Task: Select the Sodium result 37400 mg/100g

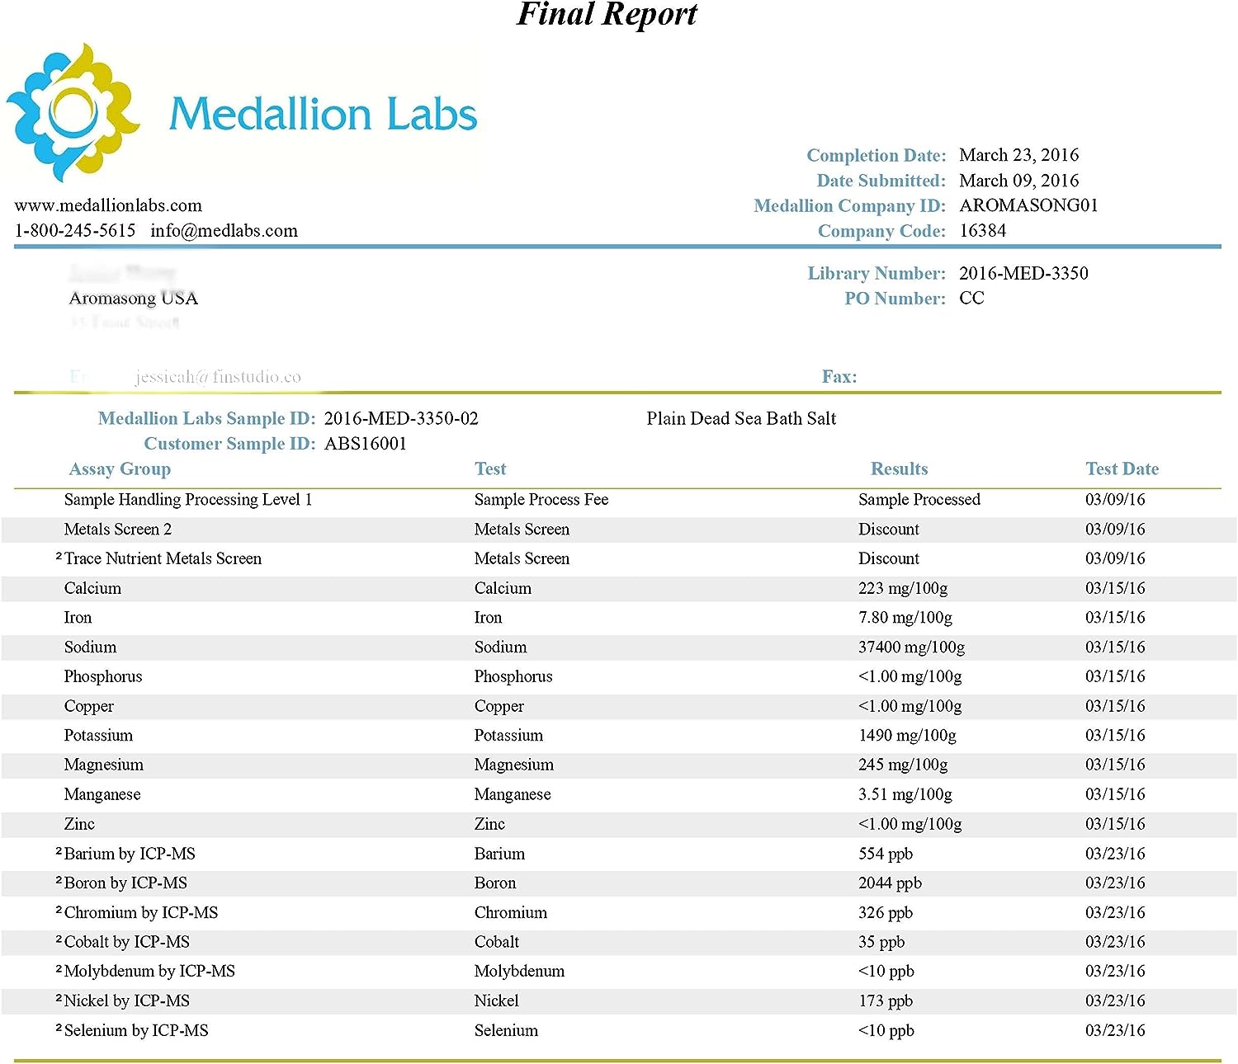Action: pyautogui.click(x=911, y=647)
